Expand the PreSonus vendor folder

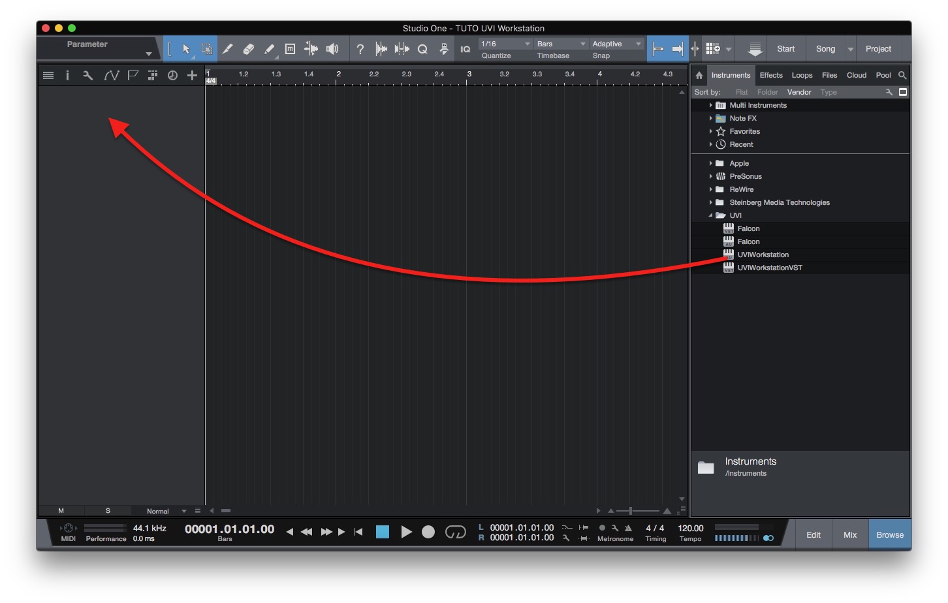[710, 176]
